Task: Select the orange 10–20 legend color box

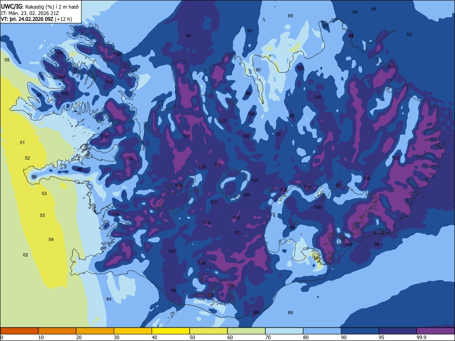Action: click(x=57, y=331)
